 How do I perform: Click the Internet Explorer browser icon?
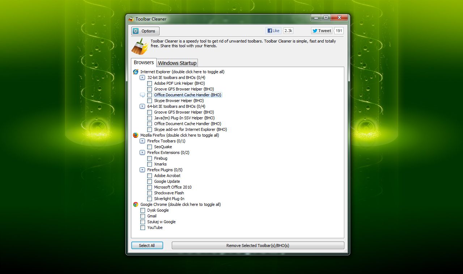coord(136,72)
